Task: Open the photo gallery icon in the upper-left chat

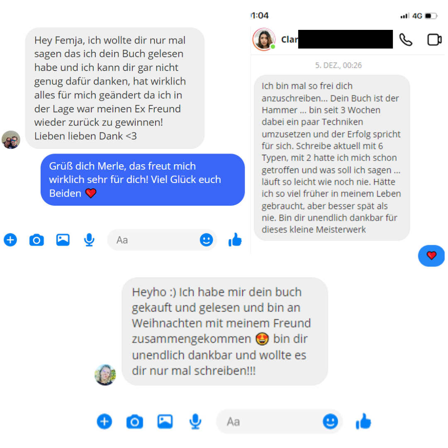Action: point(63,240)
